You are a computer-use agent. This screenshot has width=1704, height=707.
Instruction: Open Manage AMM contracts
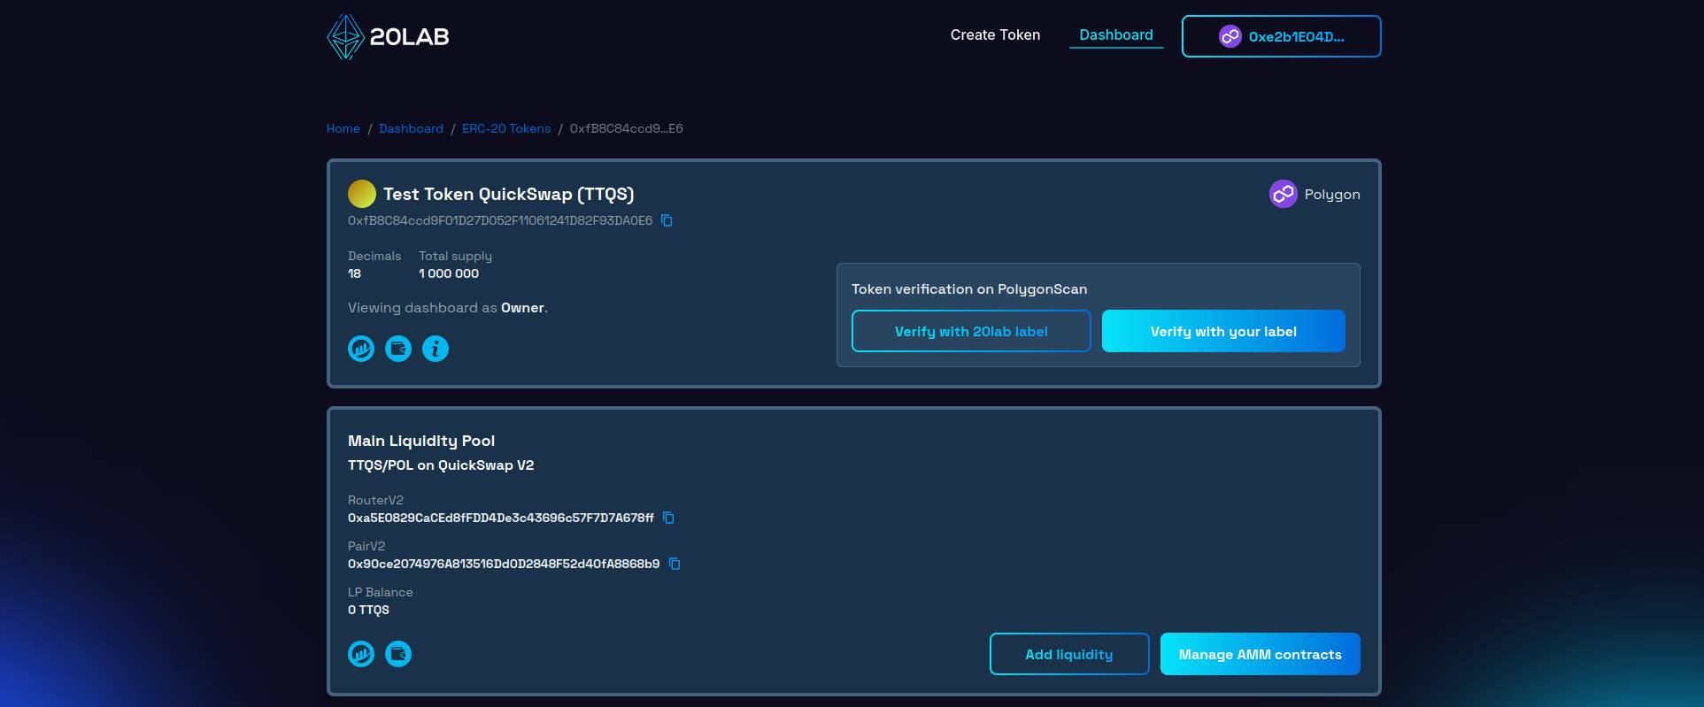click(1261, 654)
